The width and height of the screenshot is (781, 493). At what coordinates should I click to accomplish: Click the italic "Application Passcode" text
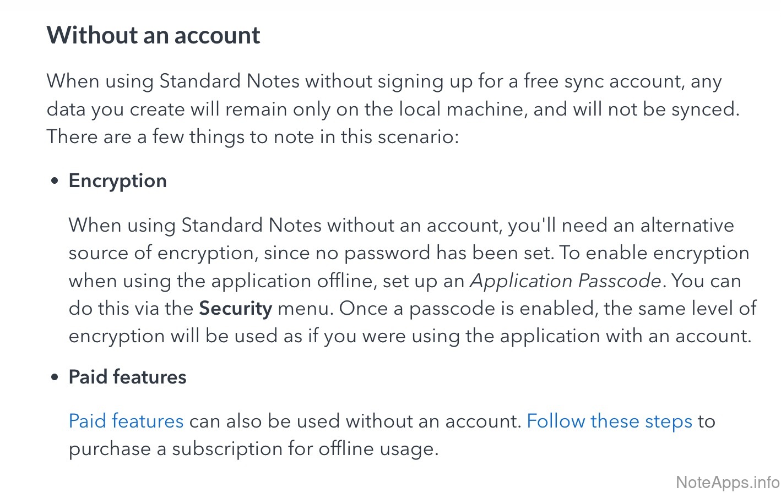(x=565, y=281)
